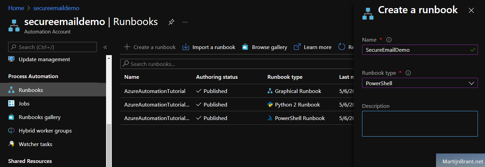Open the Runbook type PowerShell dropdown
Viewport: 485px width, 167px height.
[x=420, y=83]
